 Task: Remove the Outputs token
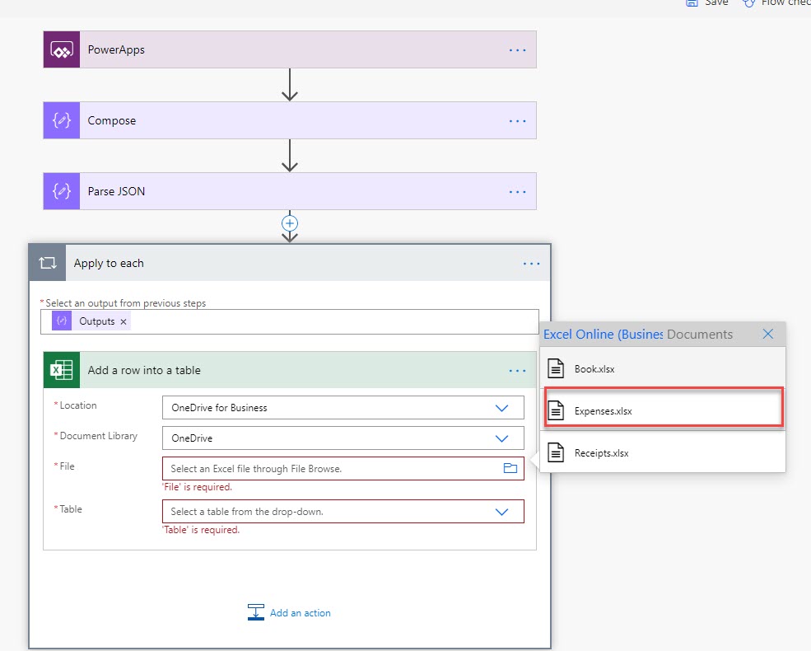(x=124, y=321)
